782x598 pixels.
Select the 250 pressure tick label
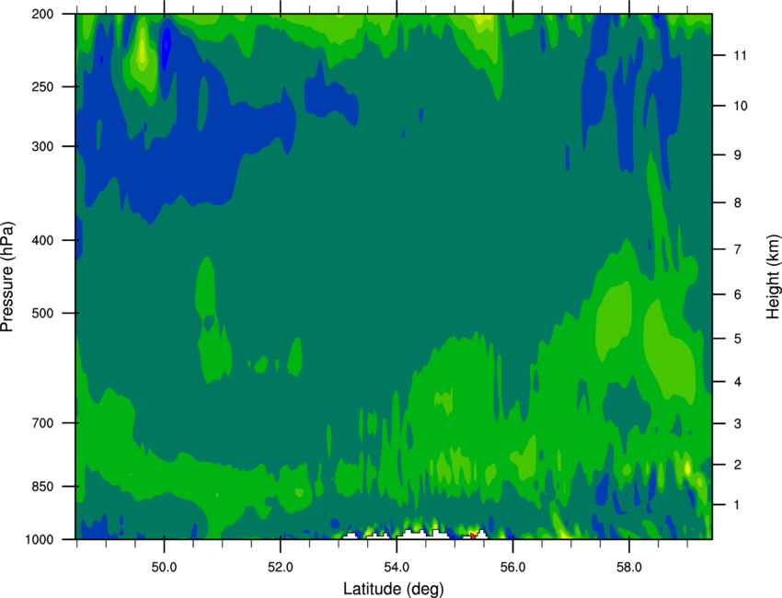42,86
